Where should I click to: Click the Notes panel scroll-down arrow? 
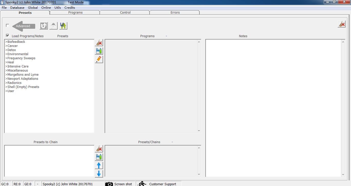(343, 175)
